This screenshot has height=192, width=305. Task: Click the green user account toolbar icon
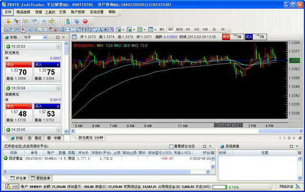click(x=68, y=21)
